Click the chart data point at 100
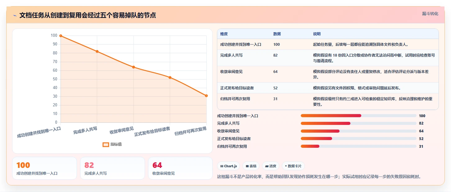This screenshot has height=192, width=451. (x=61, y=36)
